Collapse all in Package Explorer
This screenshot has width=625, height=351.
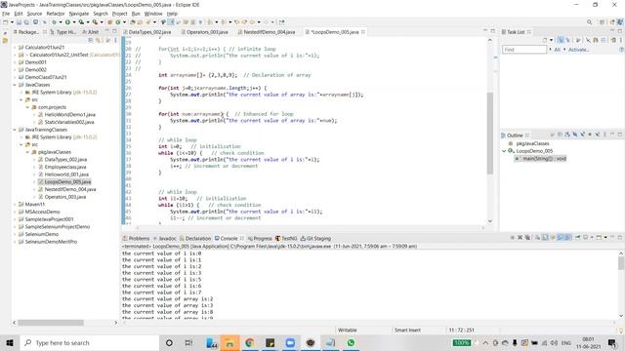click(91, 40)
